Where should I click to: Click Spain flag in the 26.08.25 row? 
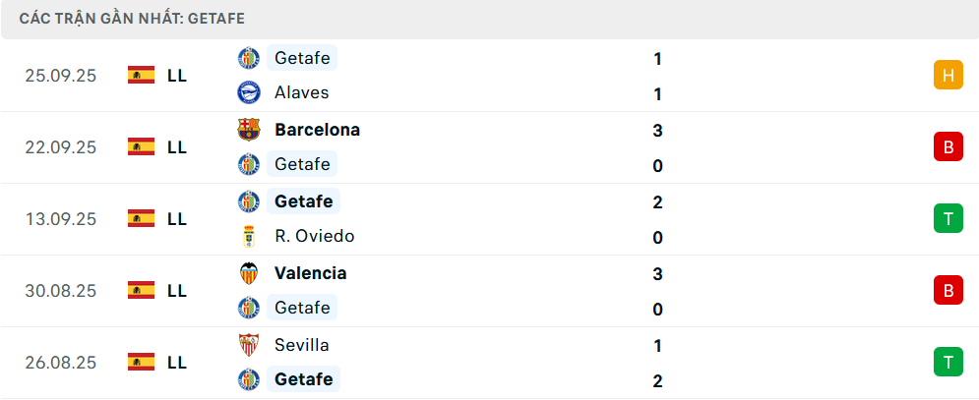pyautogui.click(x=142, y=362)
